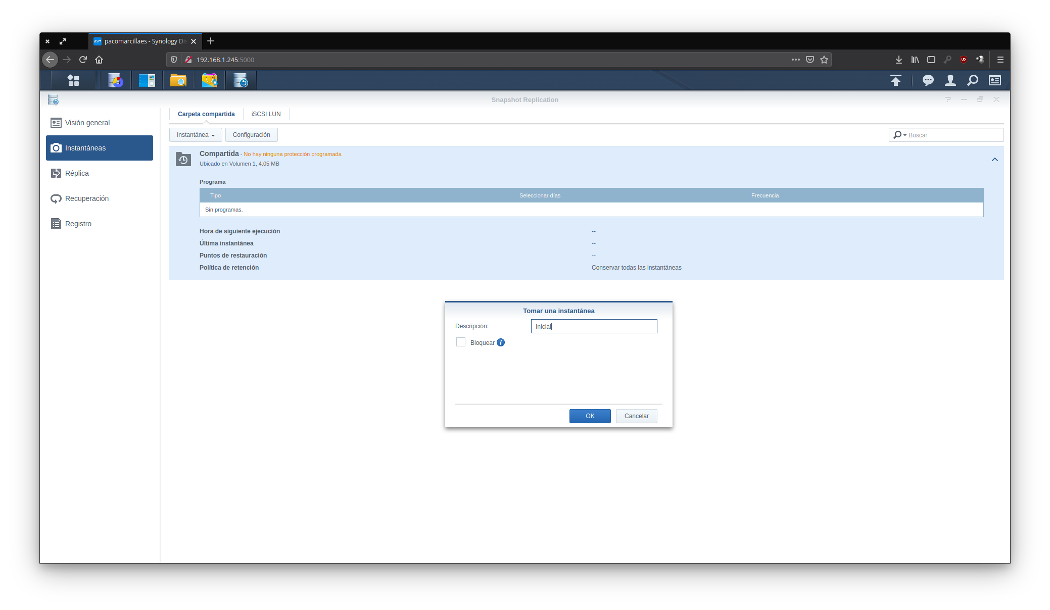This screenshot has width=1050, height=610.
Task: Open the Buscar search filter dropdown
Action: (899, 135)
